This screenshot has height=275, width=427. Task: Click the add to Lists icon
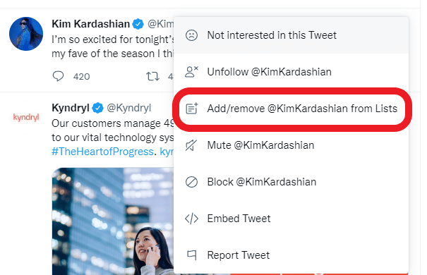coord(192,109)
